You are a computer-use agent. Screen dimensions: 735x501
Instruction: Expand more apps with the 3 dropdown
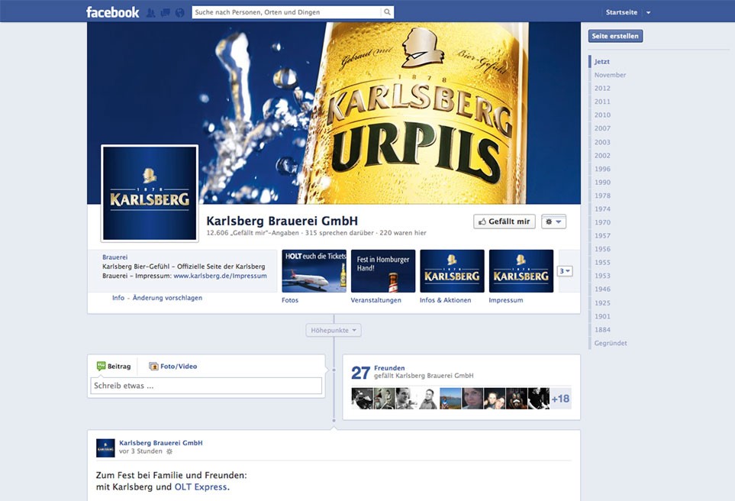tap(565, 271)
